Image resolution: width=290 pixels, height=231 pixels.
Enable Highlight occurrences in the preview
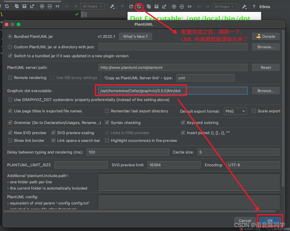pyautogui.click(x=107, y=141)
